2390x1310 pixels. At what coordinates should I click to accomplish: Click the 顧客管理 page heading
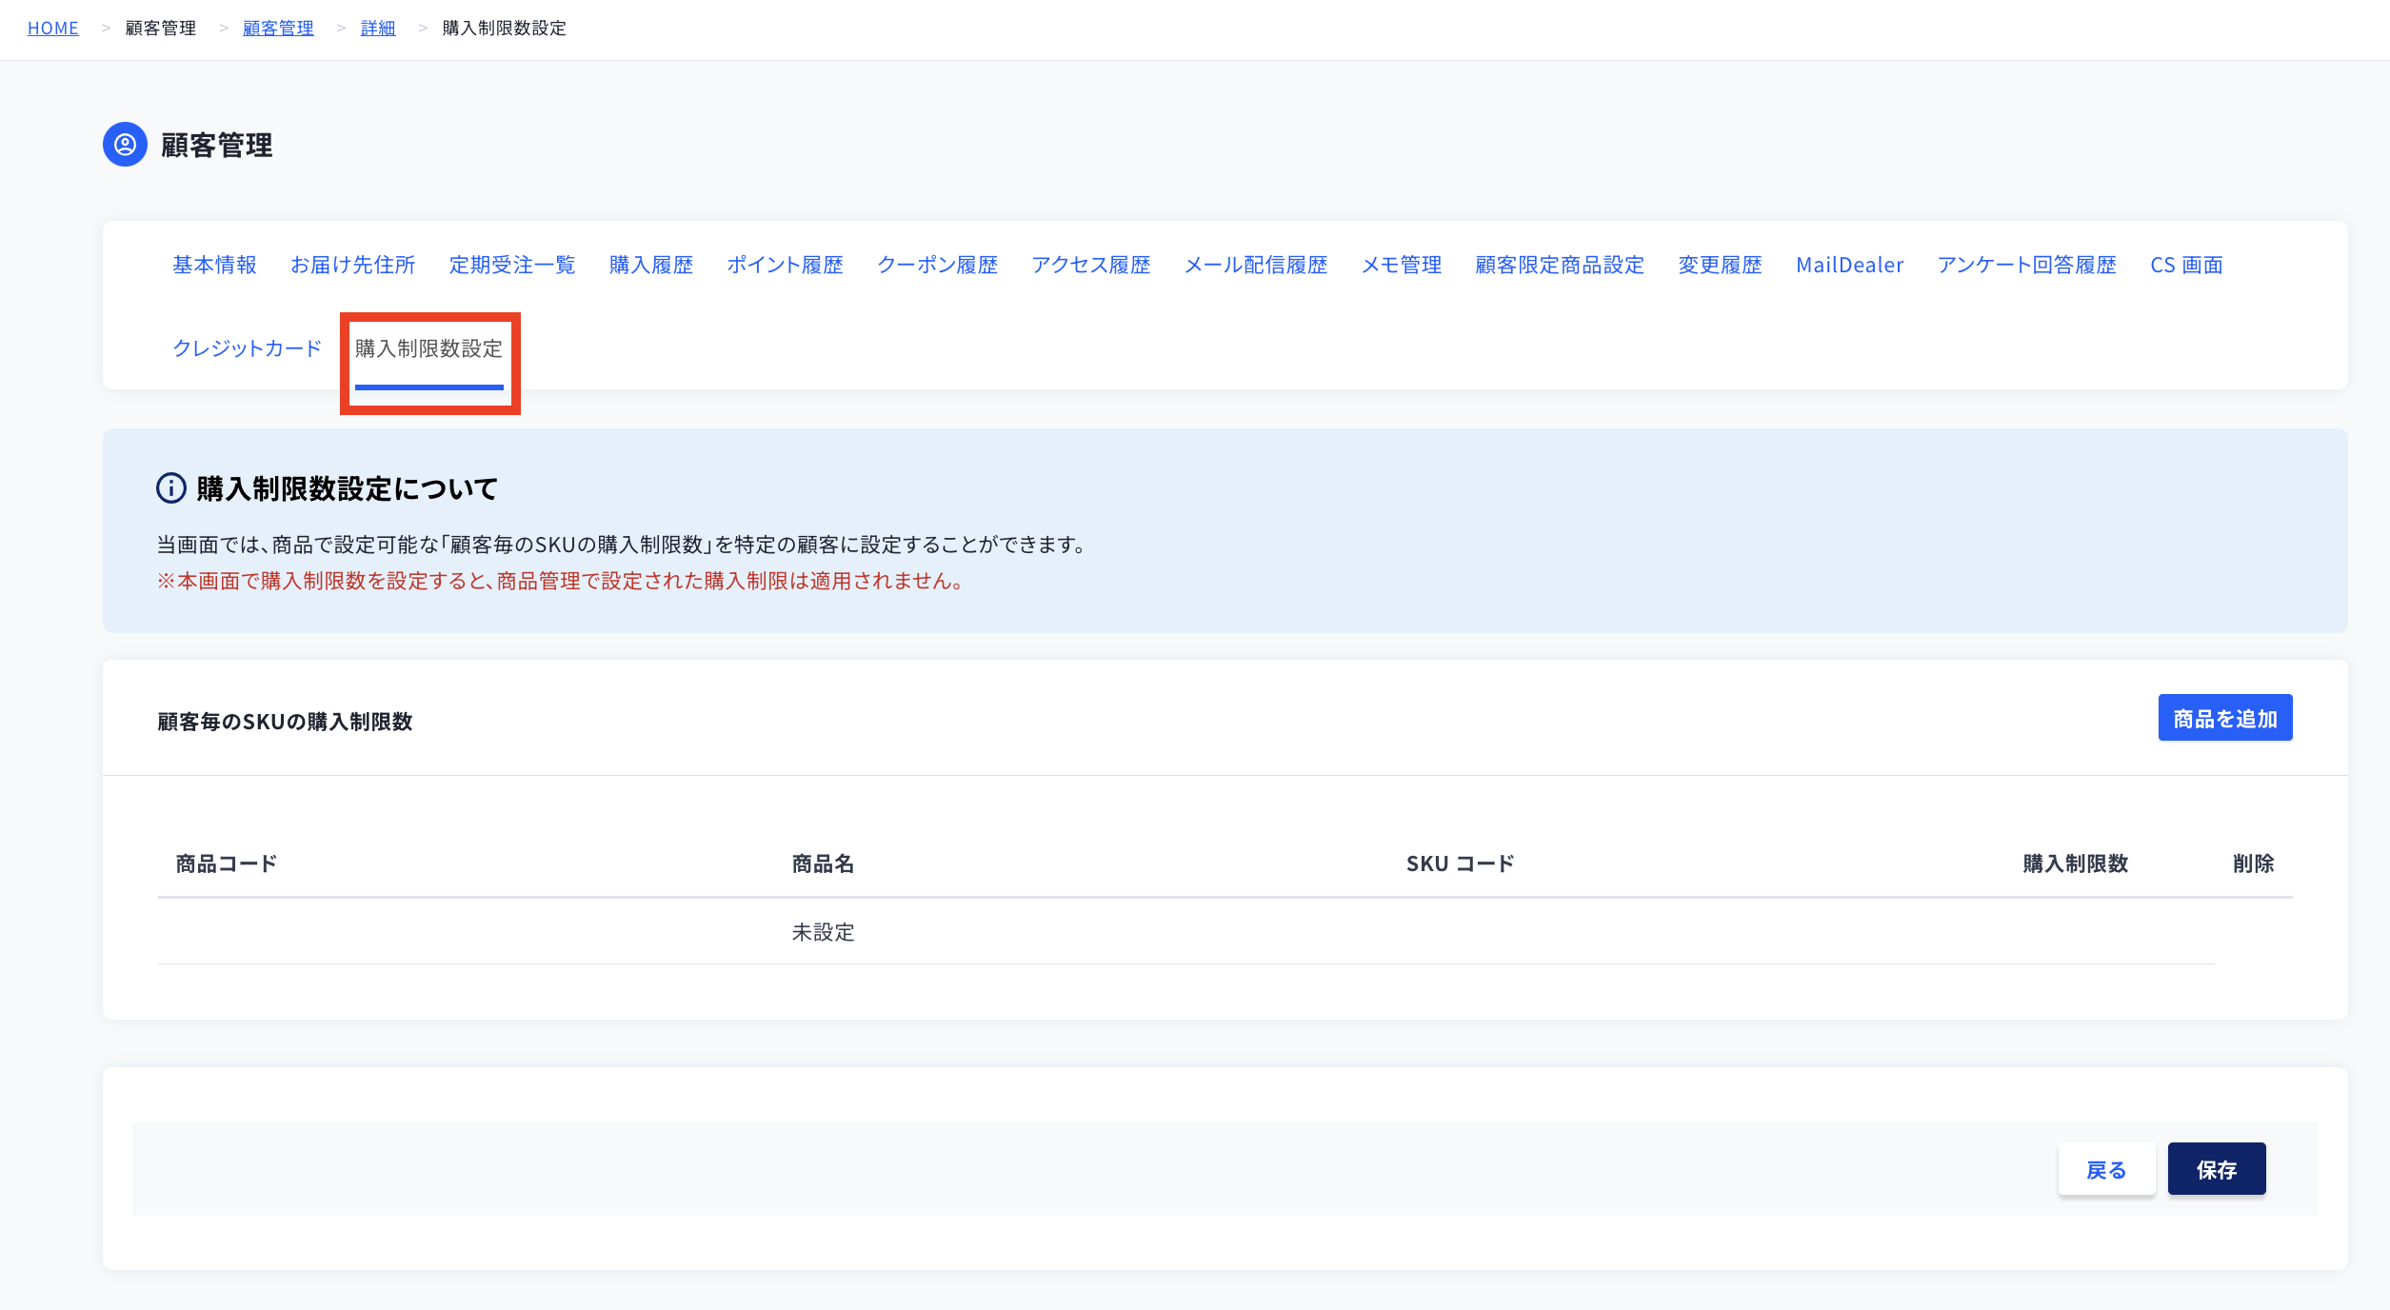(x=217, y=145)
